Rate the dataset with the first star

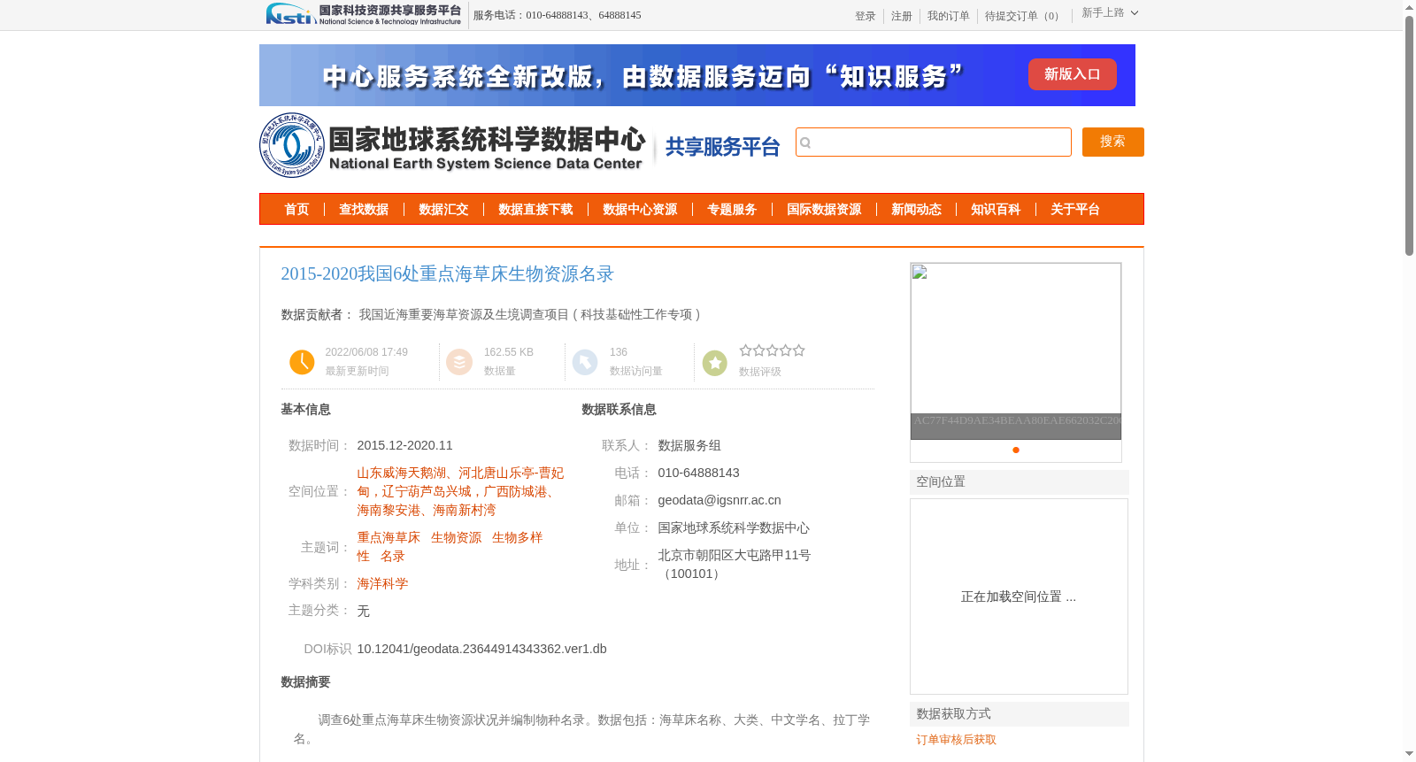click(746, 350)
